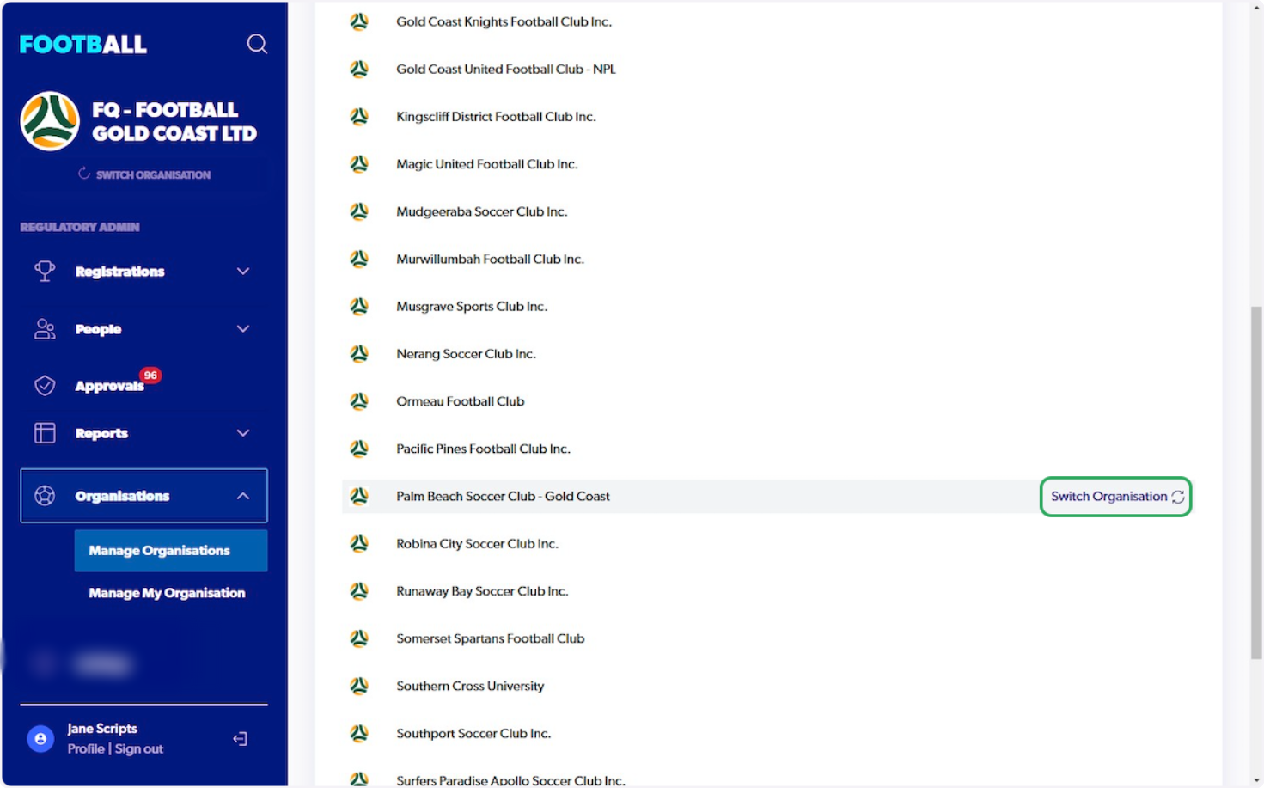Select Kingscliff District Football Club Inc. row
1264x788 pixels.
[767, 116]
